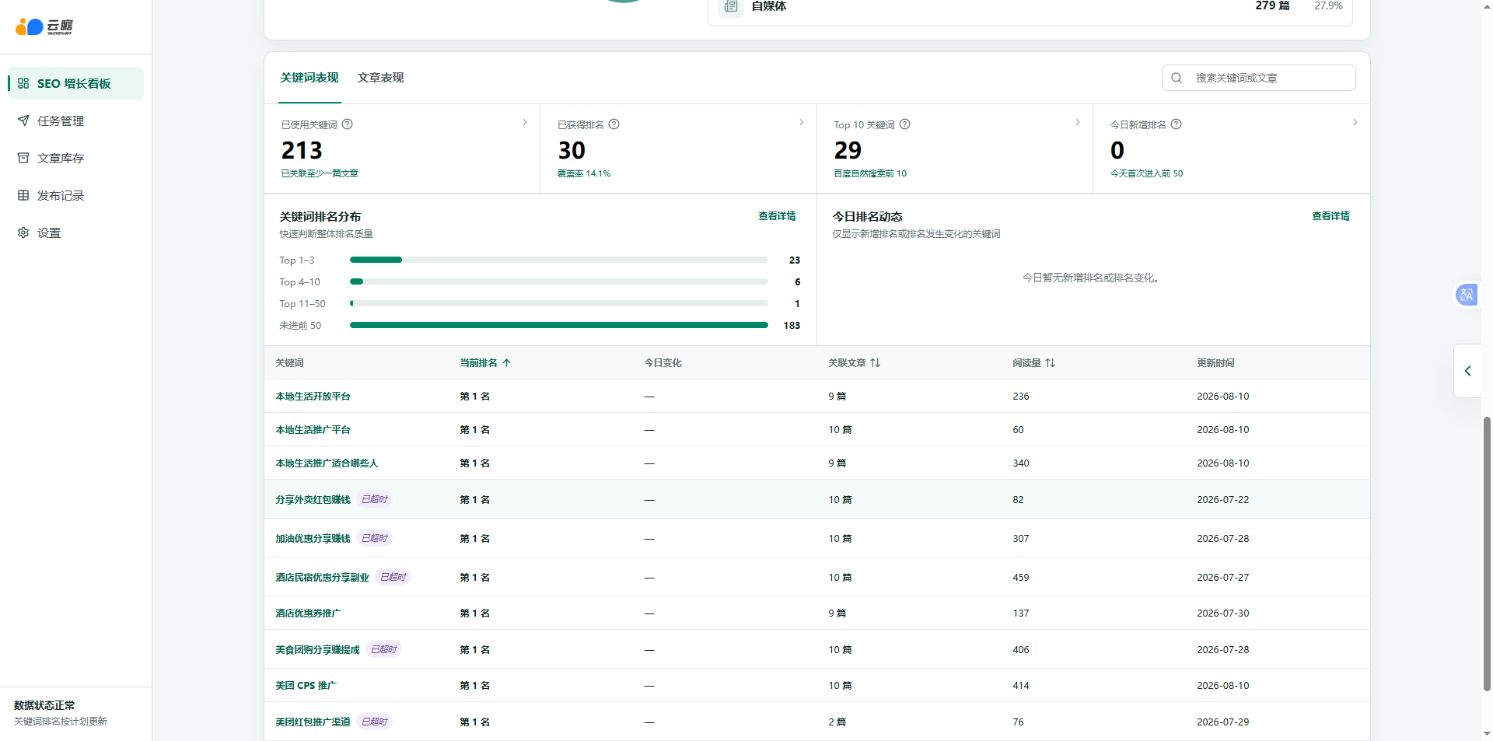Click the 关键词 column header
Image resolution: width=1493 pixels, height=741 pixels.
(290, 363)
